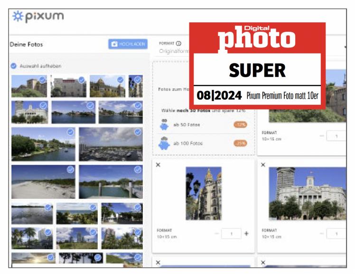Click the ab 50 Fotos label
The width and height of the screenshot is (355, 274).
click(187, 125)
